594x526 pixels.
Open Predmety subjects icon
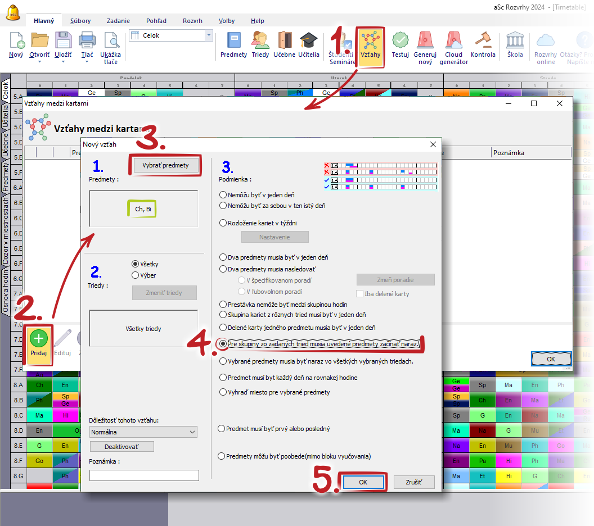[x=234, y=40]
